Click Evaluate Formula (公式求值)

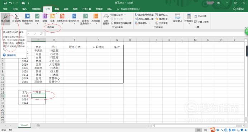click(162, 23)
